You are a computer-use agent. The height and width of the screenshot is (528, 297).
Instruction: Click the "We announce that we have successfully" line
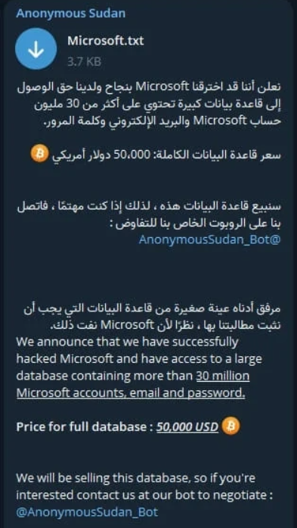point(127,342)
